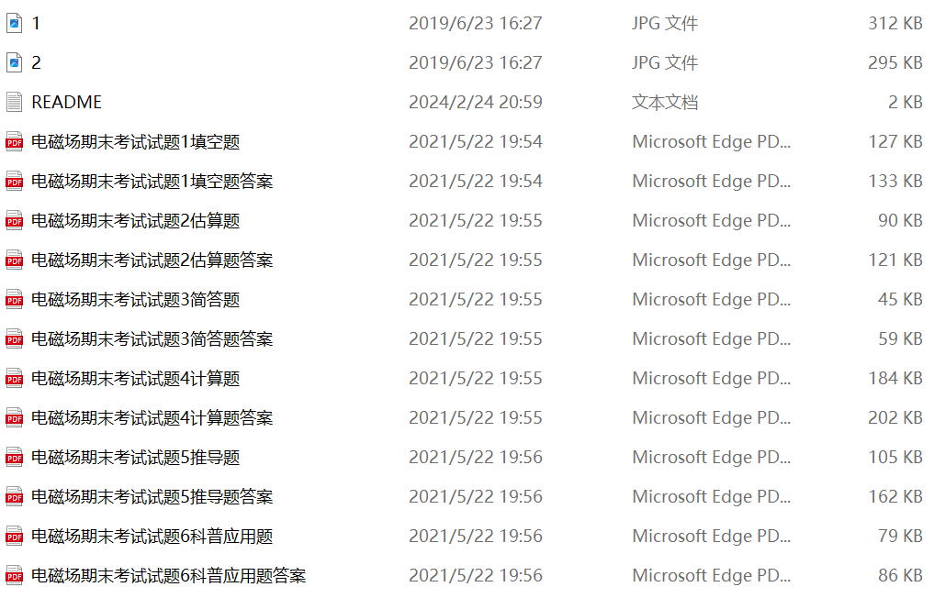Click the 202 KB size entry

point(895,417)
